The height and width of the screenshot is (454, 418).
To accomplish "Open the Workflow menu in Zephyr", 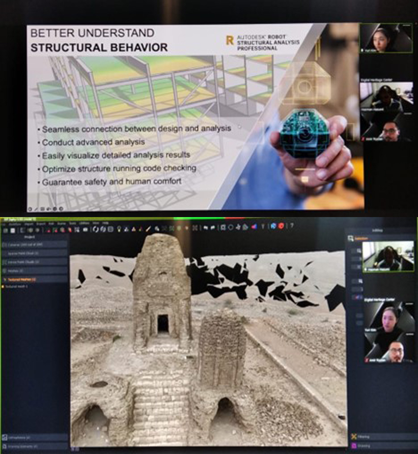I will [x=14, y=224].
